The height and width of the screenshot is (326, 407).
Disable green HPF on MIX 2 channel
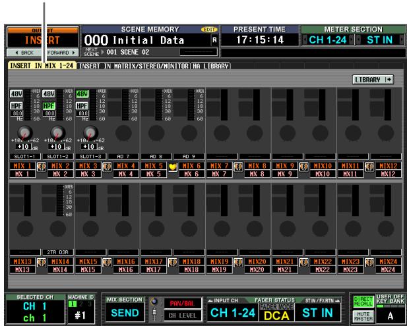pyautogui.click(x=49, y=106)
